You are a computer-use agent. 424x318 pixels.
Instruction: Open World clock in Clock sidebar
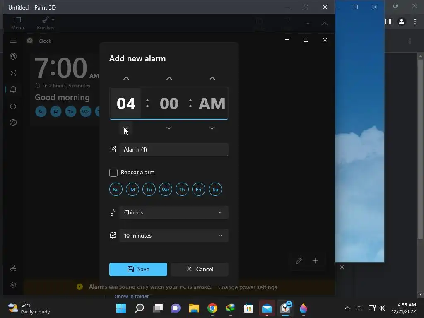[13, 123]
